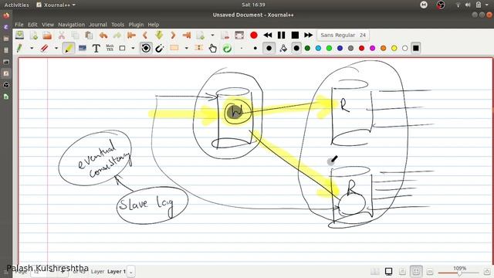Toggle the shape recognizer button

146,48
